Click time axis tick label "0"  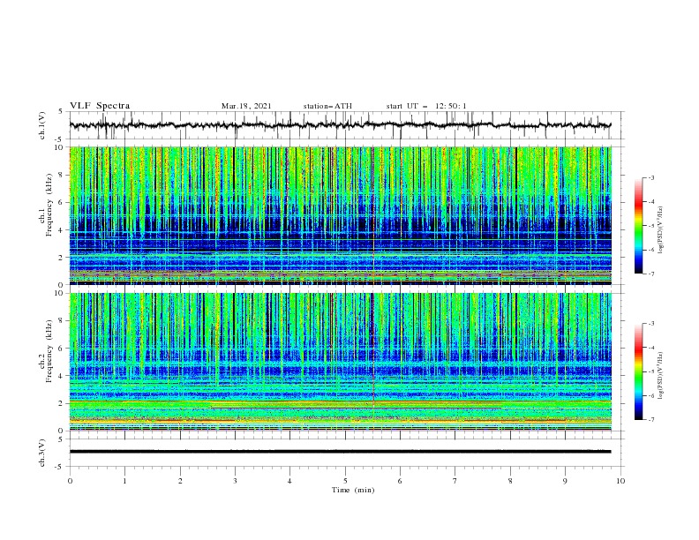click(x=70, y=481)
